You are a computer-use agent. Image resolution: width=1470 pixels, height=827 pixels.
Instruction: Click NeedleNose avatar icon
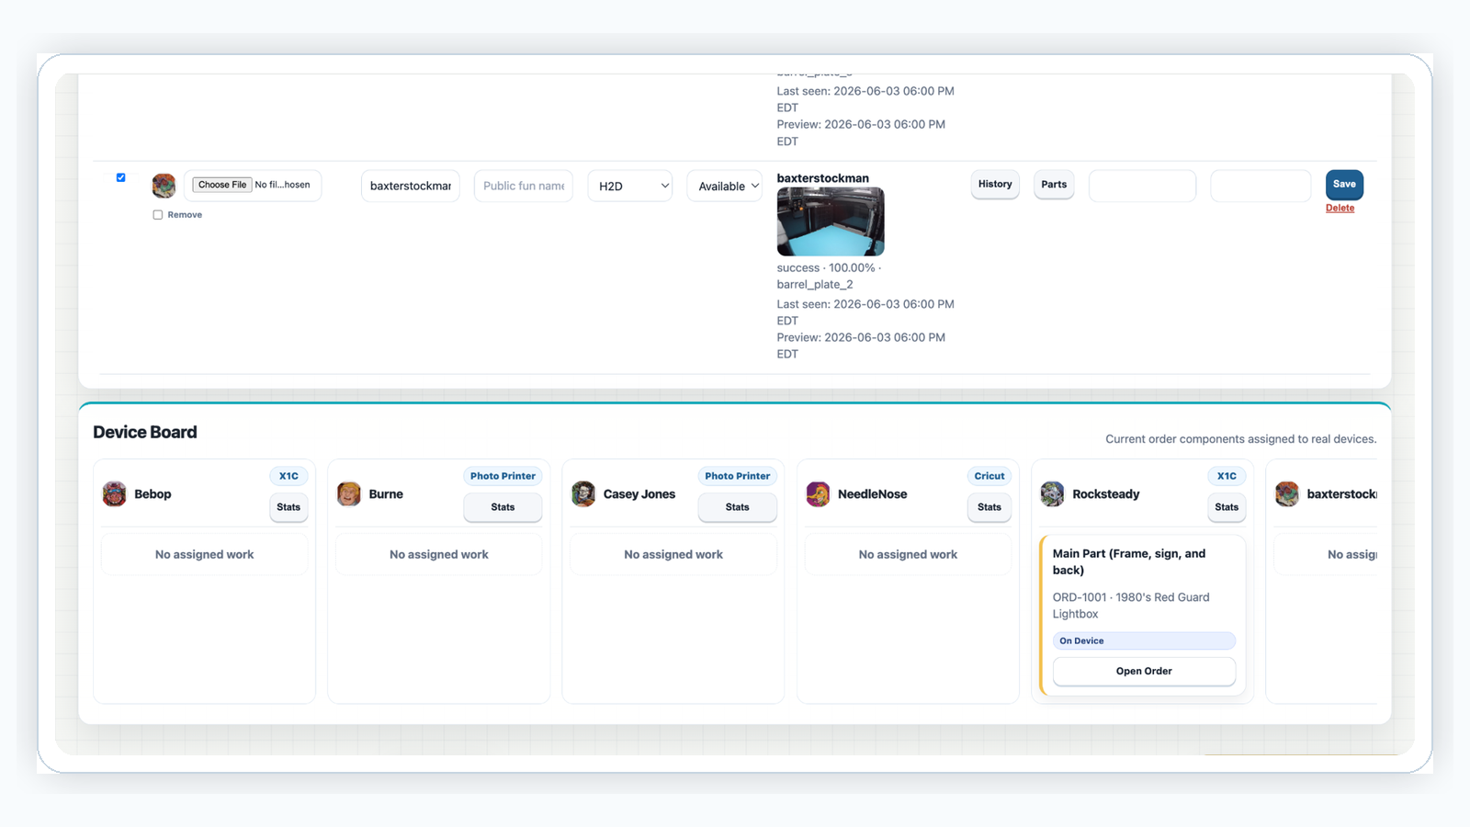pos(818,494)
